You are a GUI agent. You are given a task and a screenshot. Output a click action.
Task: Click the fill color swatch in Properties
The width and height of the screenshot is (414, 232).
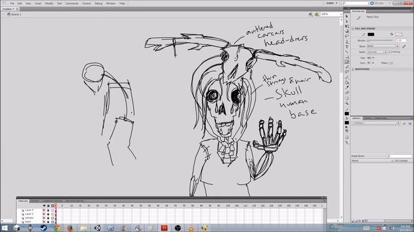click(x=398, y=34)
